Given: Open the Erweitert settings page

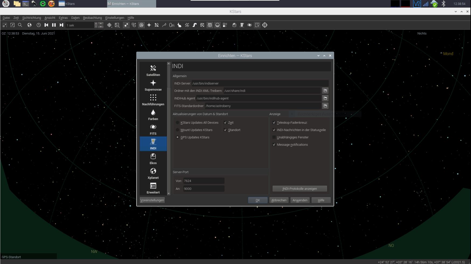Looking at the screenshot, I should [x=153, y=188].
